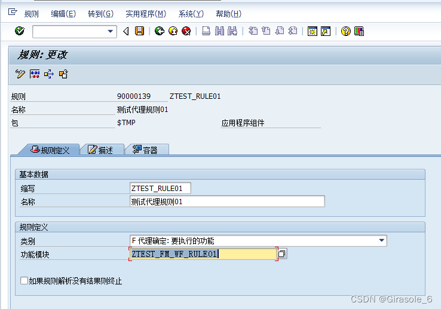
Task: Click the green checkmark Enter icon
Action: (x=19, y=31)
